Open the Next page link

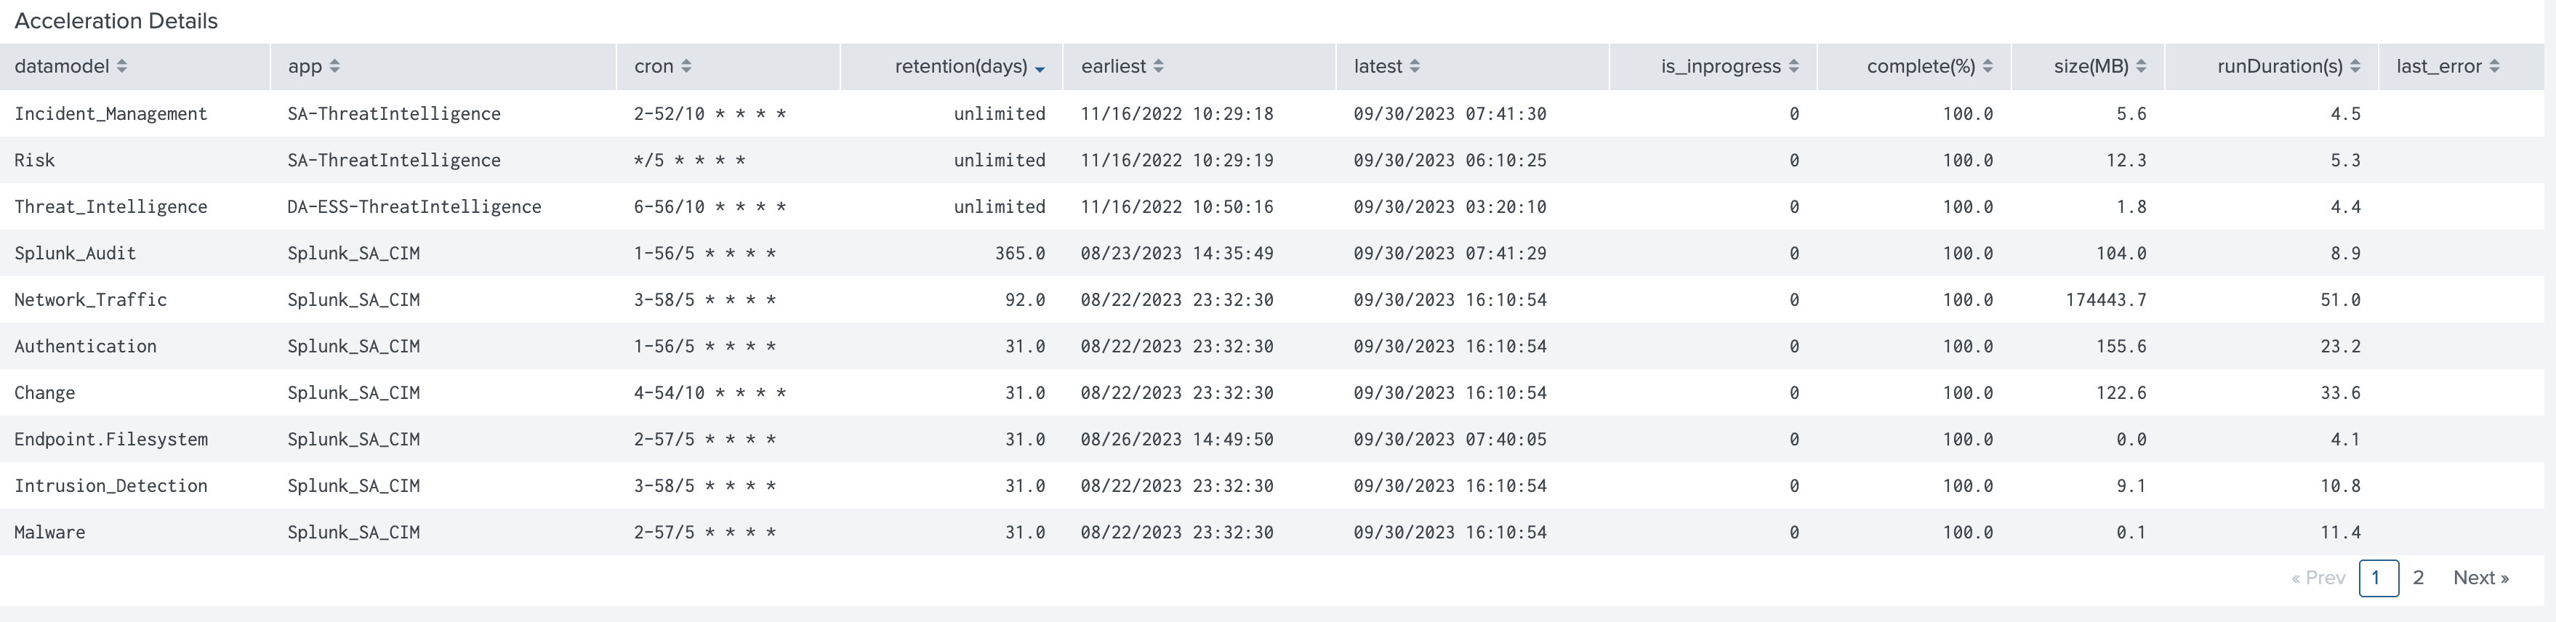point(2480,578)
